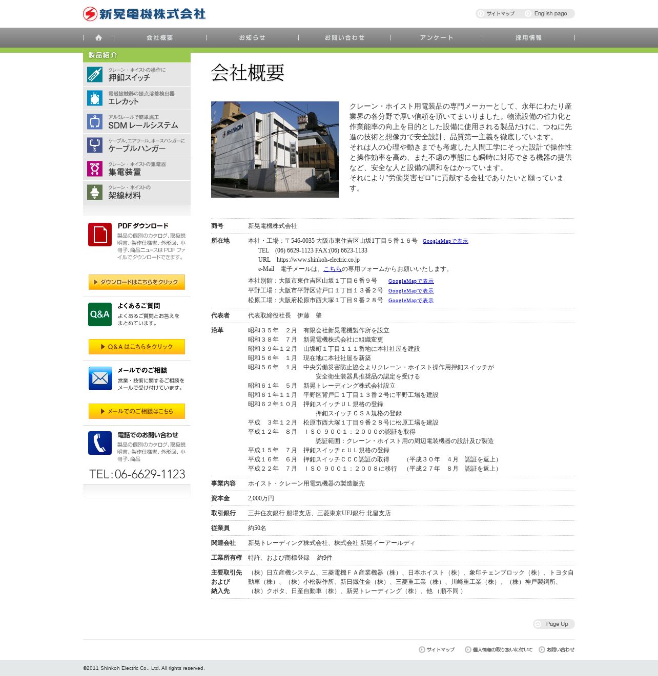Open ケーブルハンガー product text
Viewport: 658px width, 676px height.
click(x=137, y=149)
